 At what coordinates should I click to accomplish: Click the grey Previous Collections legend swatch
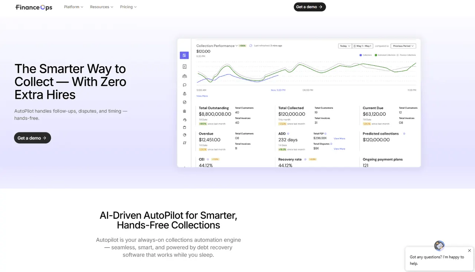tap(398, 55)
